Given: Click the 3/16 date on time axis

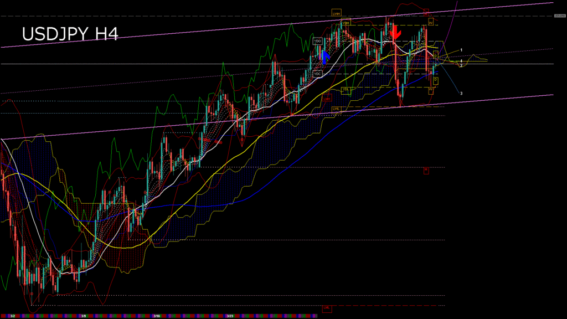Looking at the screenshot, I should click(x=157, y=316).
